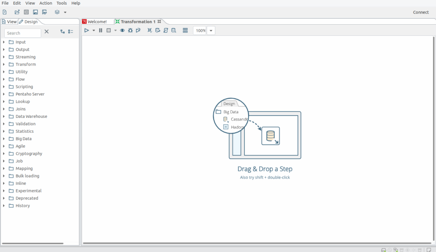
Task: Click the Explore database icon
Action: tap(174, 30)
